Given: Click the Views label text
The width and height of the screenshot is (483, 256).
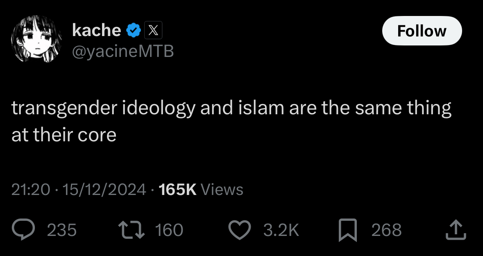Looking at the screenshot, I should [x=222, y=189].
